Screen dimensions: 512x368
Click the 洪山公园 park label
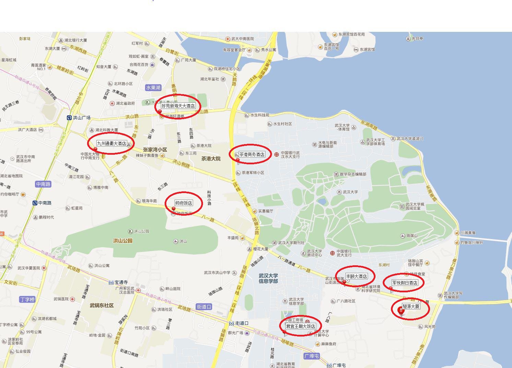coord(123,241)
